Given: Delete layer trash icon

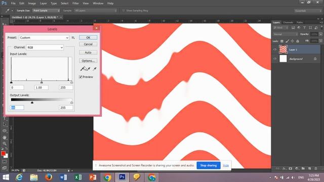Looking at the screenshot, I should point(316,168).
